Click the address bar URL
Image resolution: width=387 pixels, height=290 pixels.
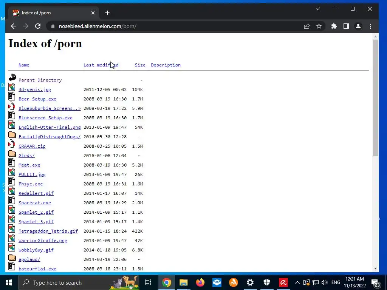[98, 26]
